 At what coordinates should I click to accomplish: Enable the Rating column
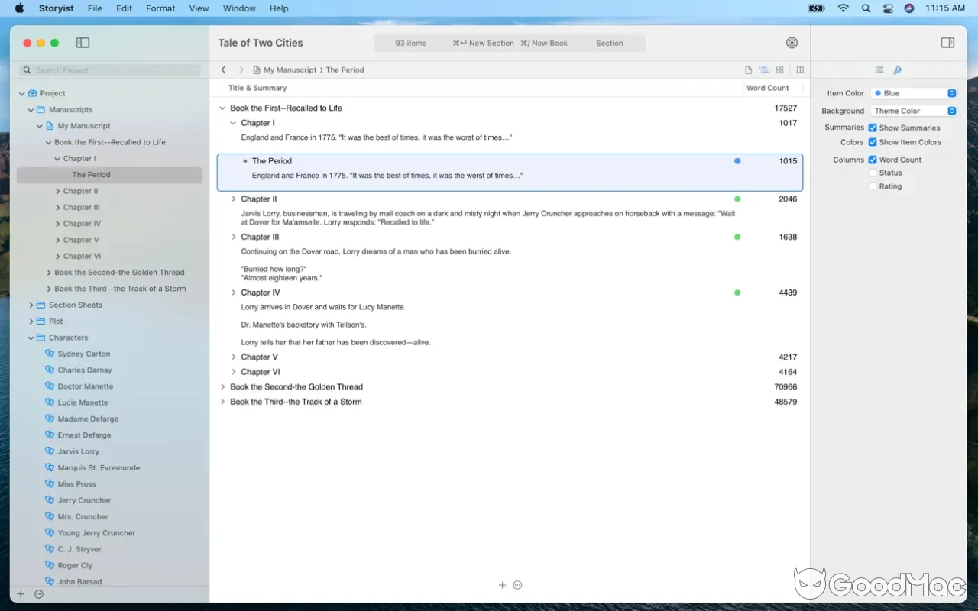(x=873, y=186)
